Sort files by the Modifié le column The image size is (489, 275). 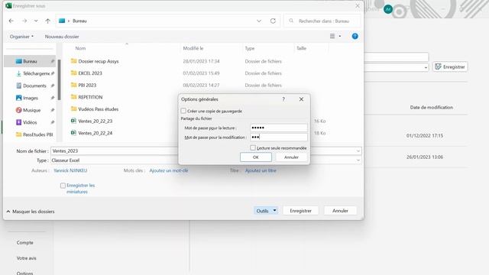(193, 48)
